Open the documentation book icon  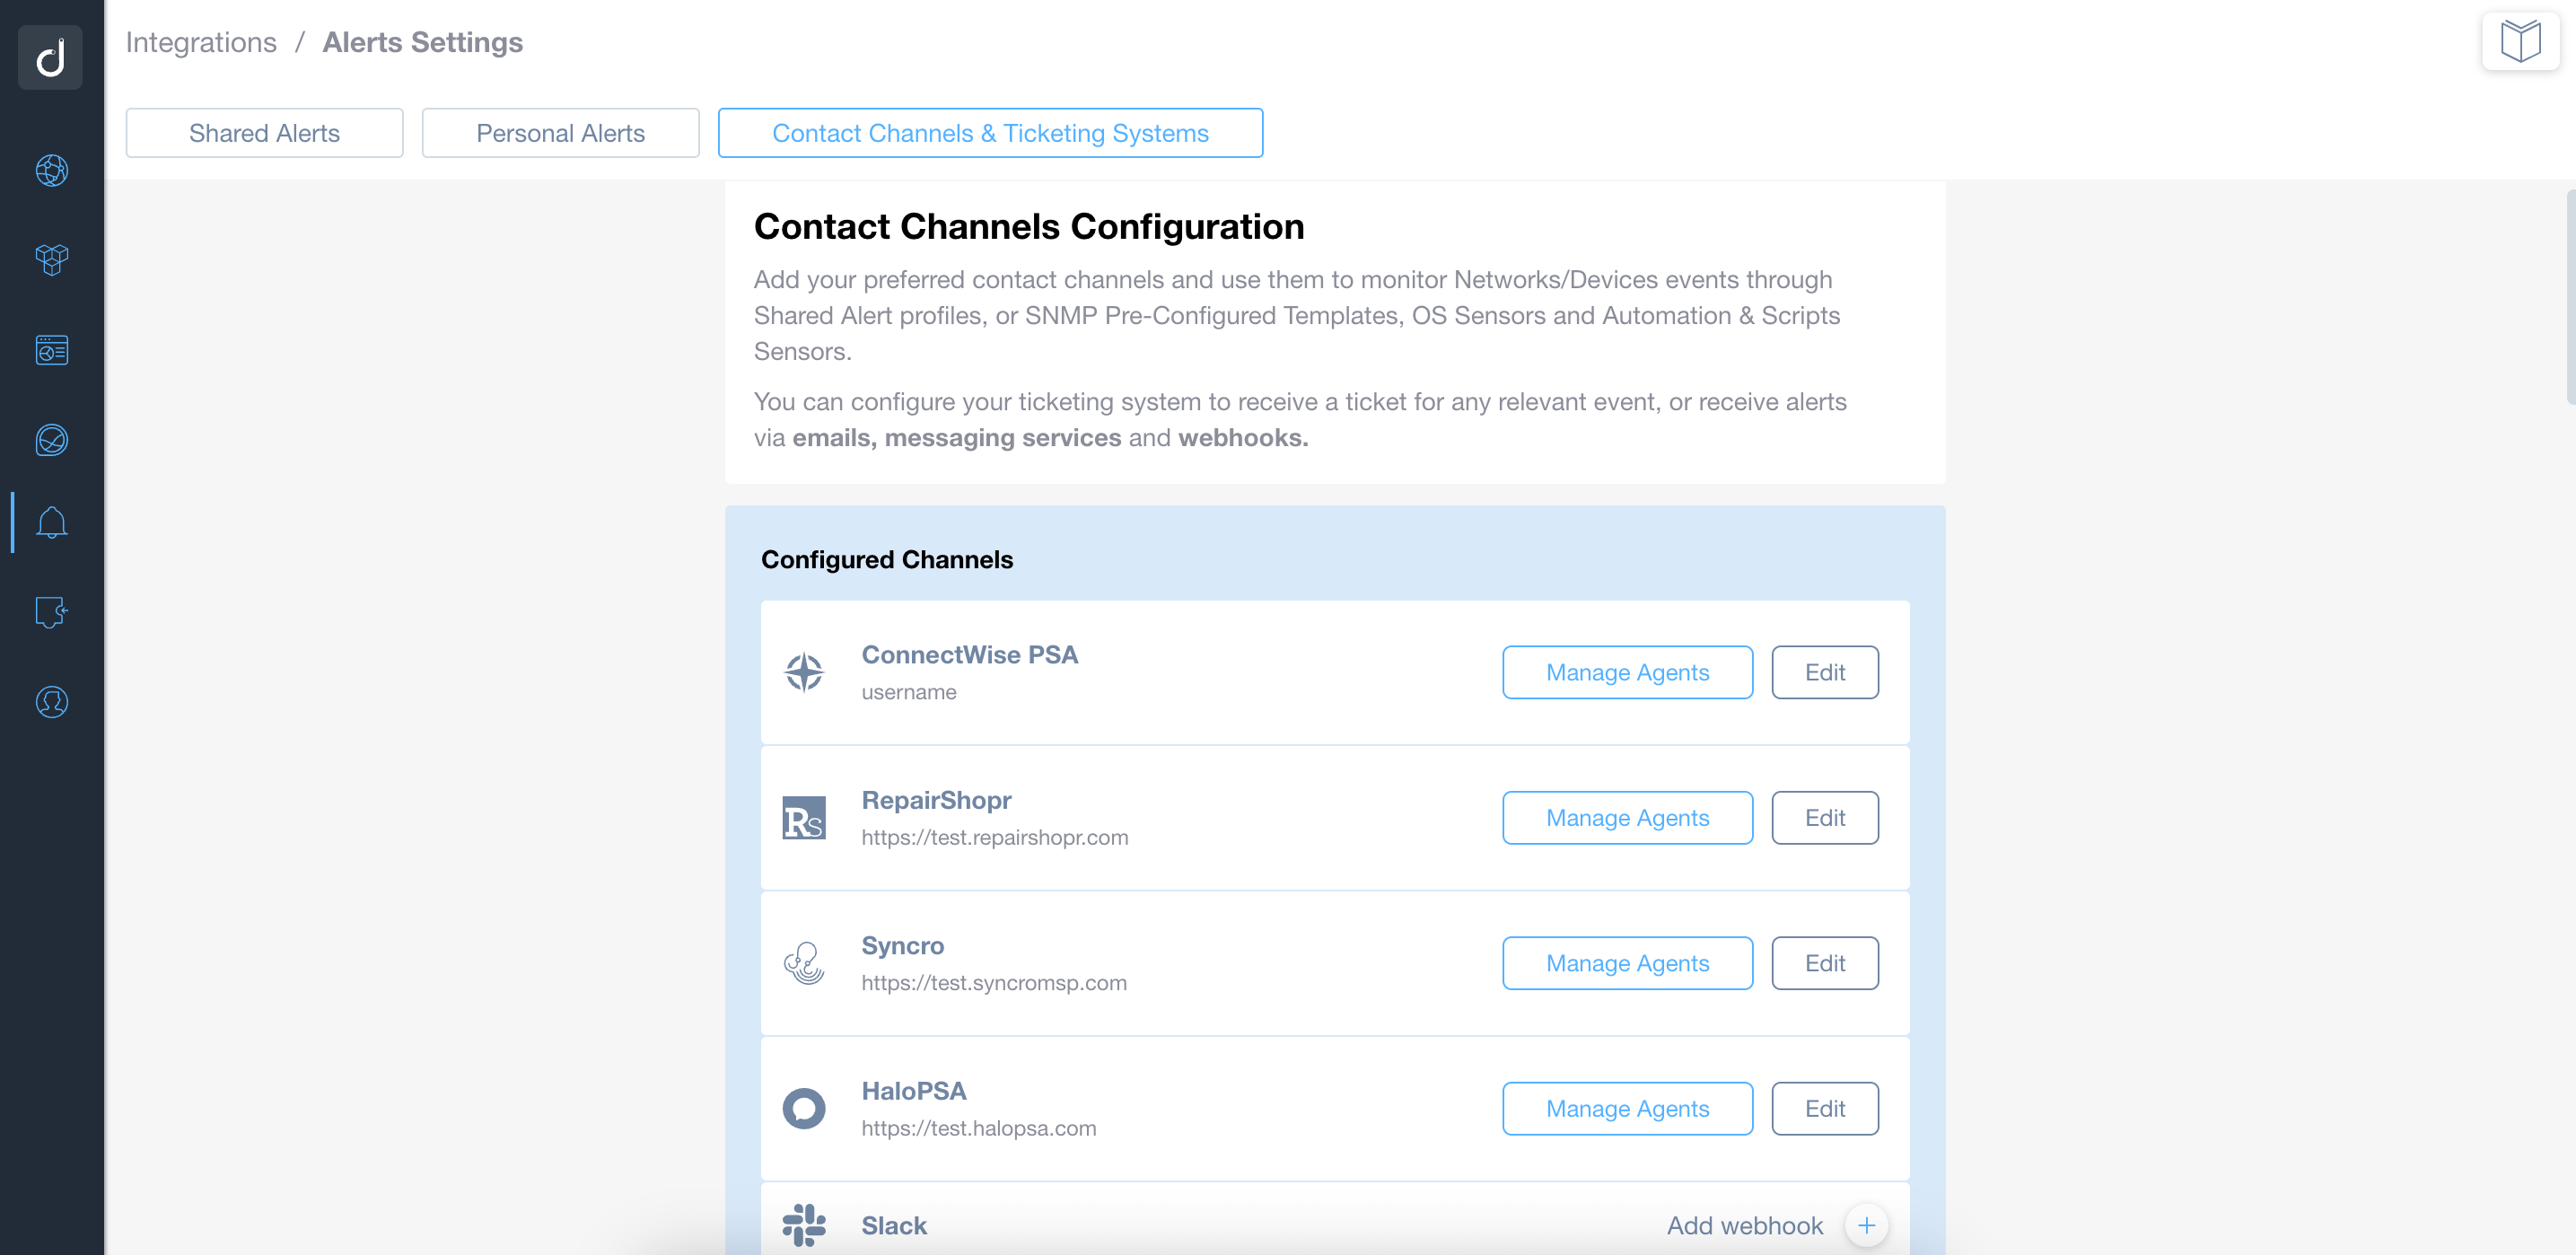[2520, 42]
